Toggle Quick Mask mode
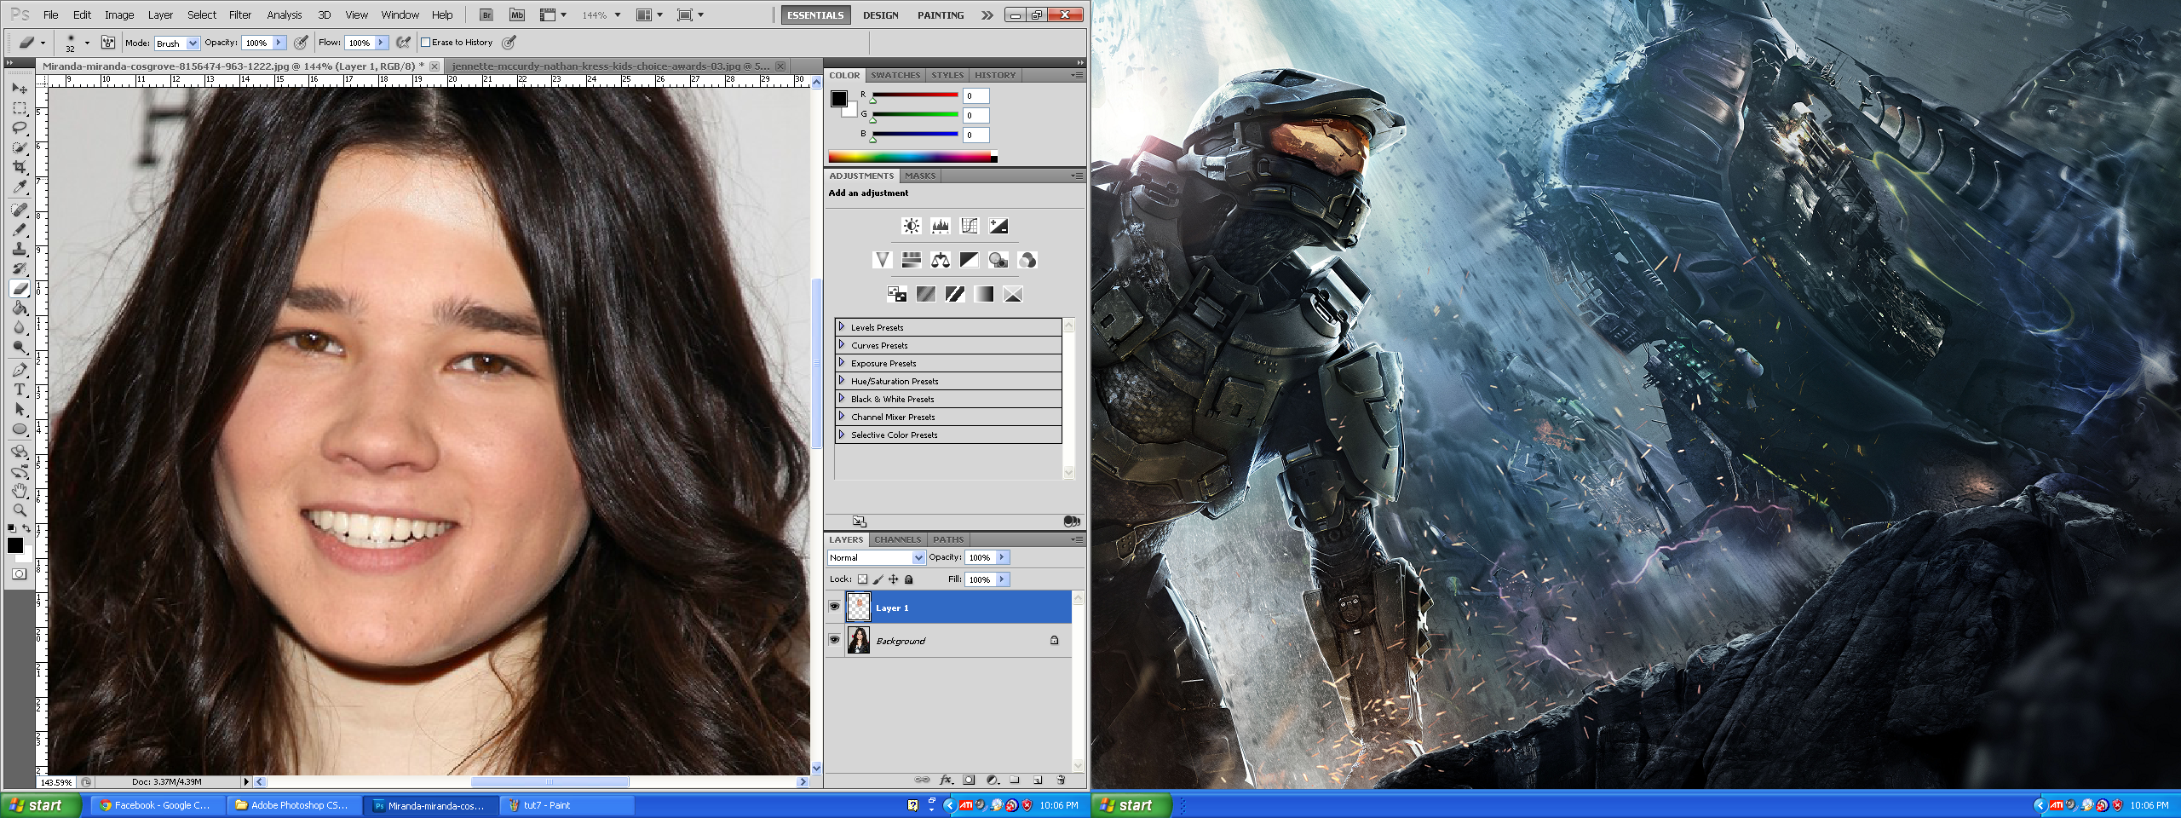The width and height of the screenshot is (2181, 818). pyautogui.click(x=20, y=573)
